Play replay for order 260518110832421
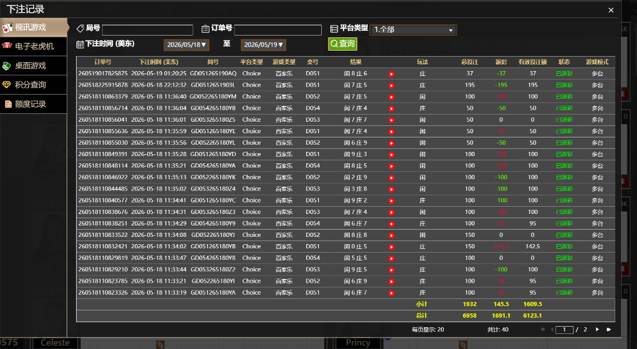 click(391, 247)
